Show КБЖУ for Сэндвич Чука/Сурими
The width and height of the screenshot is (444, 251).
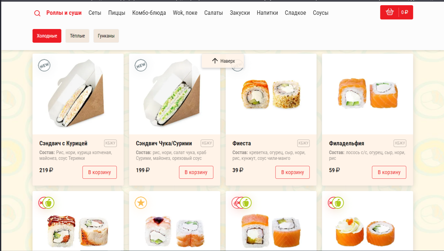pyautogui.click(x=207, y=143)
